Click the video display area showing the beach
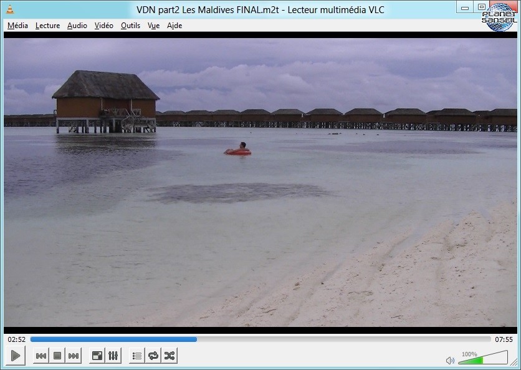The height and width of the screenshot is (370, 521). (260, 182)
